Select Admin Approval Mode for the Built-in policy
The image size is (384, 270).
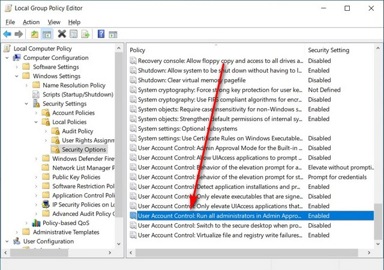[251, 148]
